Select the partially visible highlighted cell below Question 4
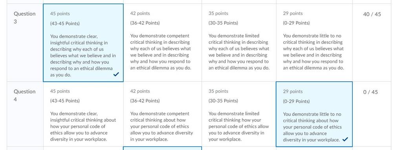The height and width of the screenshot is (150, 402). [163, 148]
